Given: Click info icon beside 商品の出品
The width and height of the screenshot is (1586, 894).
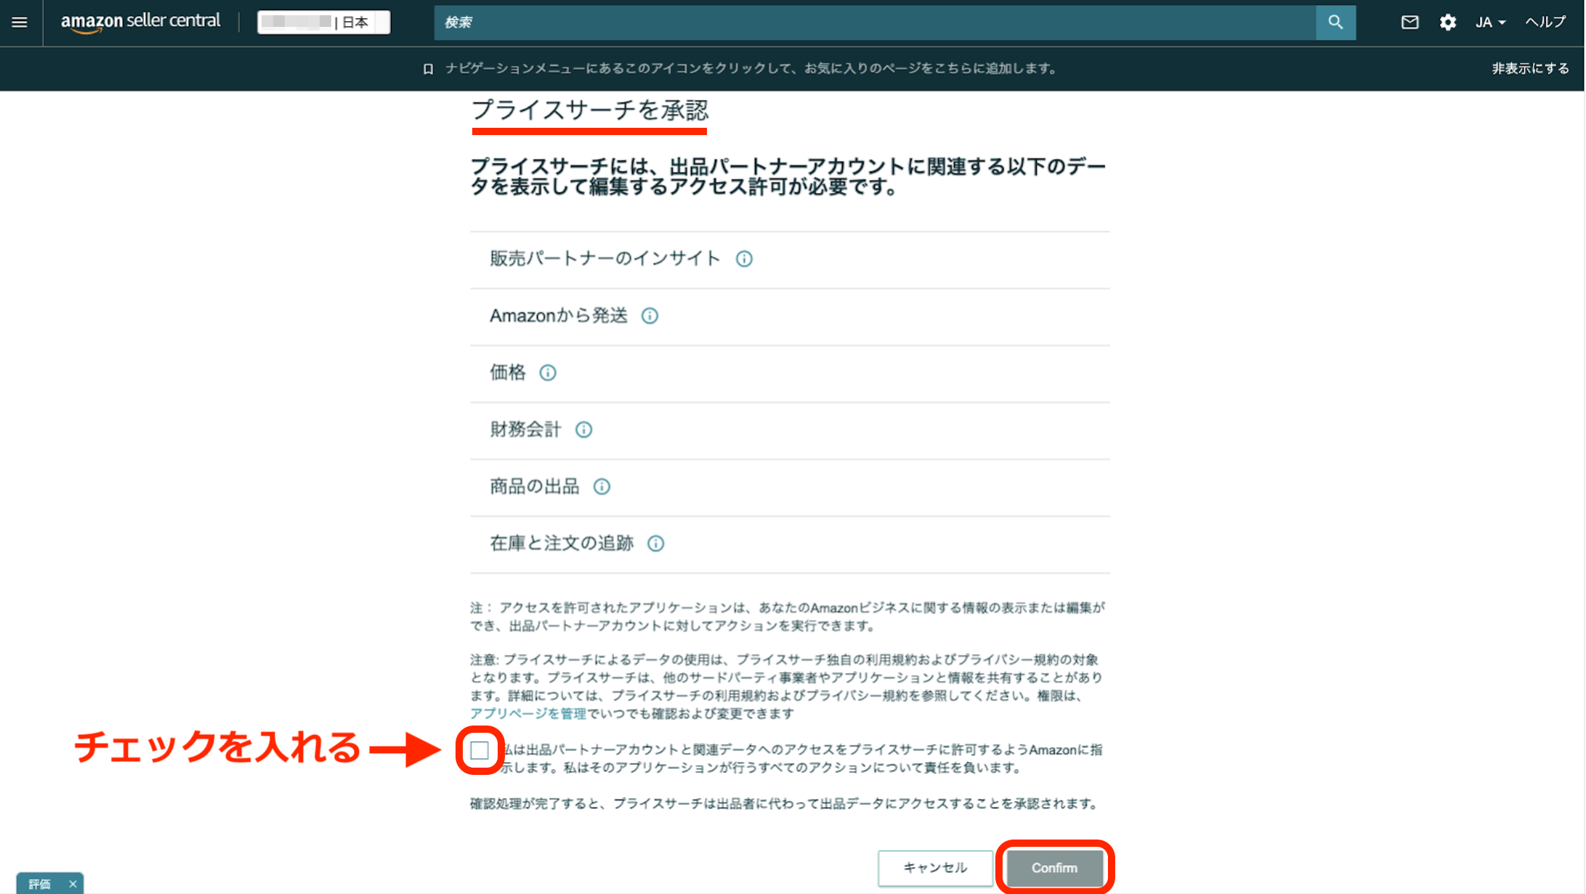Looking at the screenshot, I should (x=602, y=487).
